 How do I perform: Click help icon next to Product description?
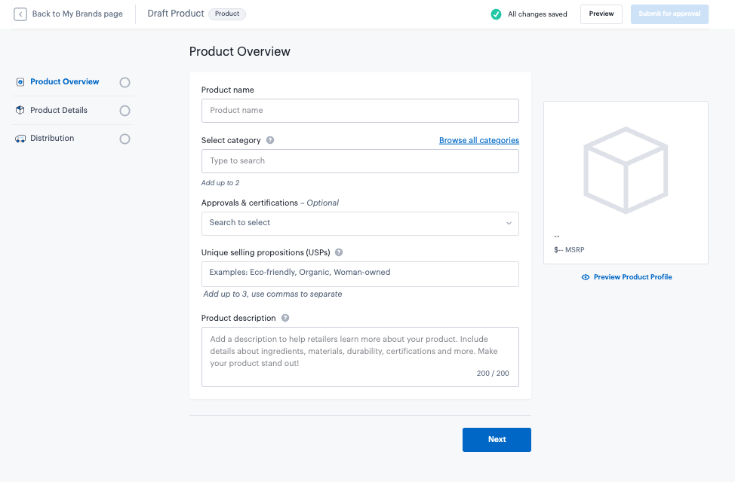[x=285, y=319]
